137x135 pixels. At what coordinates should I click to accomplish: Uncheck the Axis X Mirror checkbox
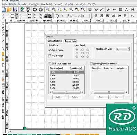click(50, 50)
